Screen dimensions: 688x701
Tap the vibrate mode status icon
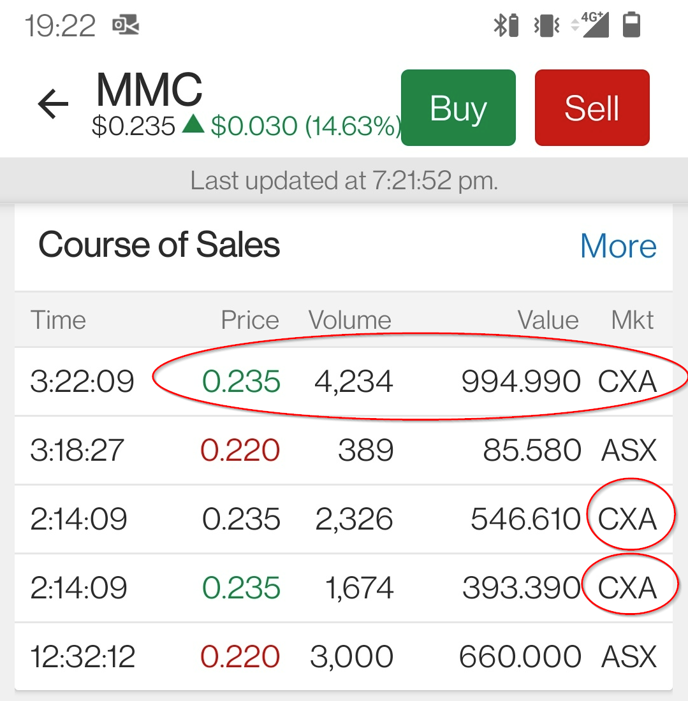coord(546,25)
